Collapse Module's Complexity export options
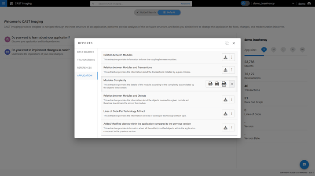 (x=232, y=84)
